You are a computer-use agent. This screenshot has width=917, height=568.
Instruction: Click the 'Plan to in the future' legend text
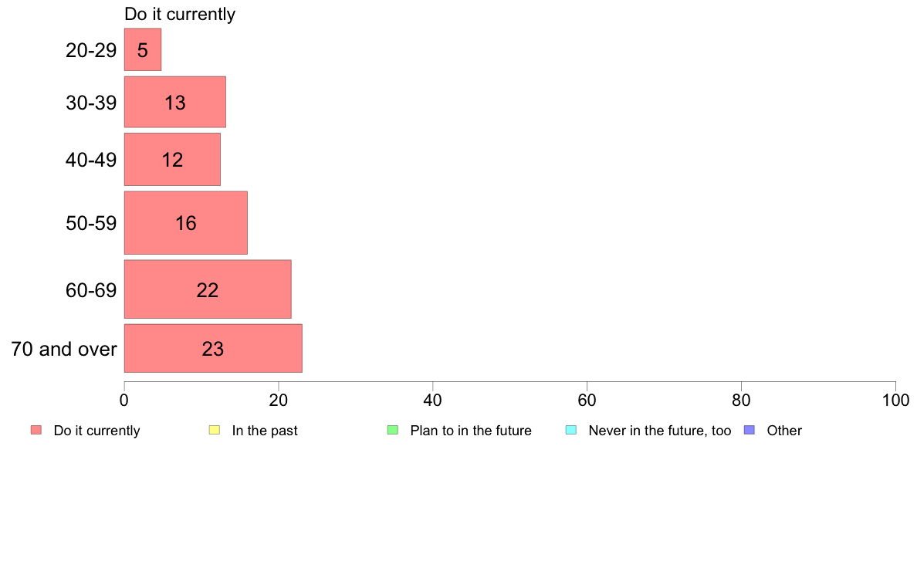(x=471, y=431)
